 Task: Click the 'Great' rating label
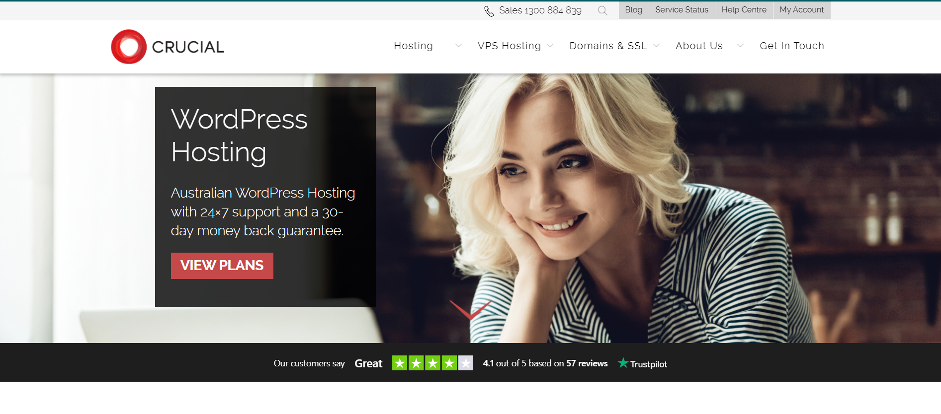(368, 363)
